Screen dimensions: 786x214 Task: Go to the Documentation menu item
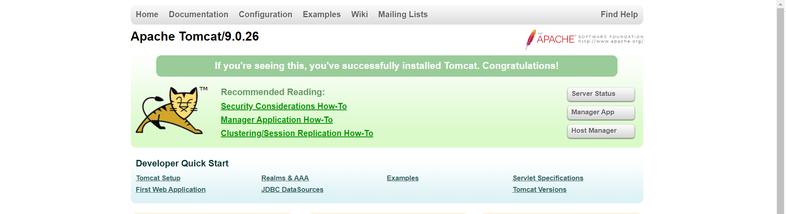[198, 14]
